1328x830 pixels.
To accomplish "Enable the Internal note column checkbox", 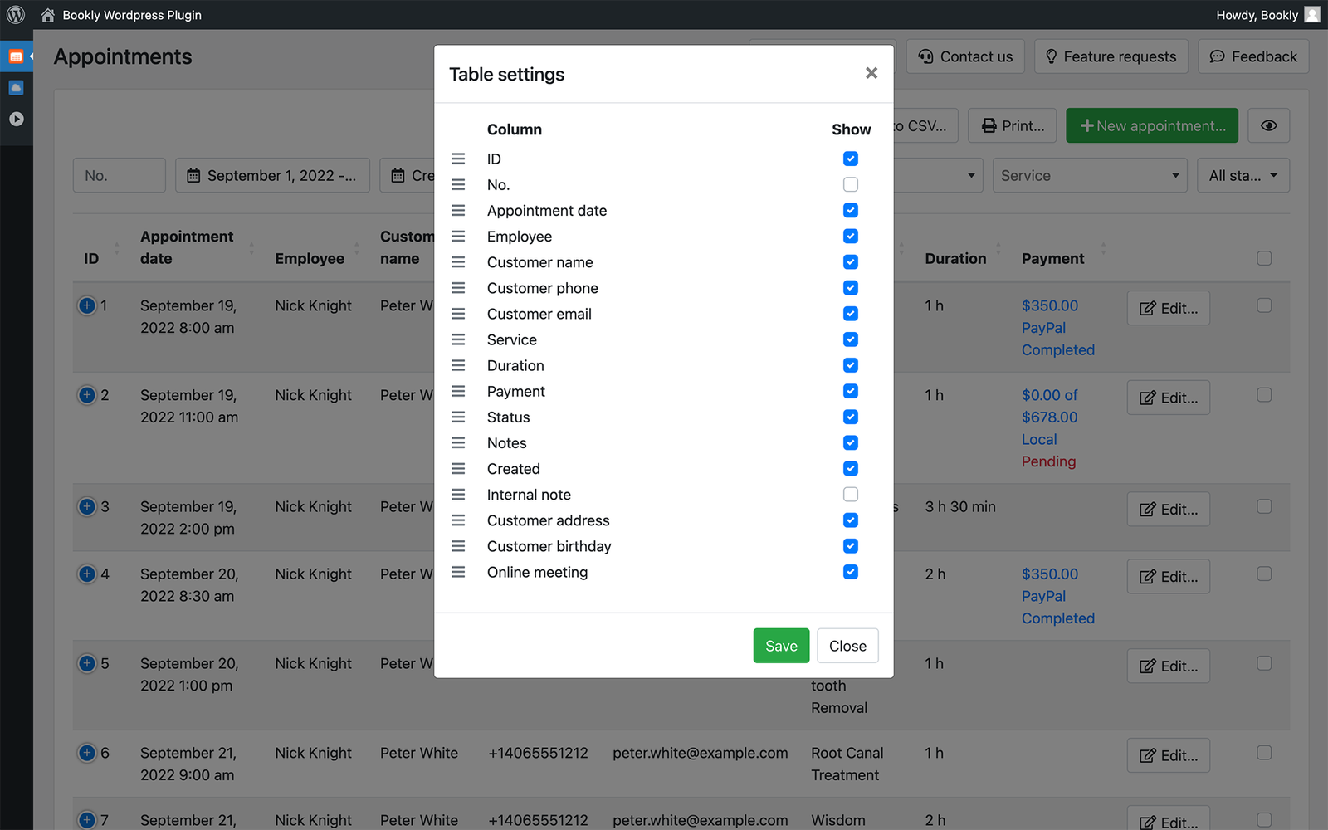I will [x=850, y=494].
